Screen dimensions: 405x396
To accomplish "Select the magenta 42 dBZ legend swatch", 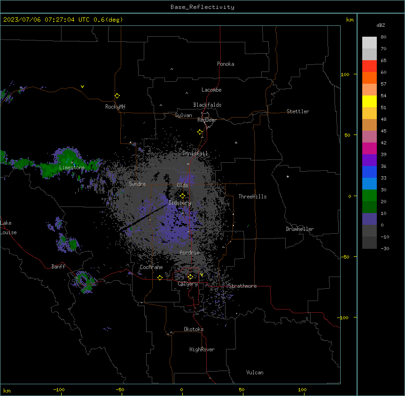I will tap(369, 148).
